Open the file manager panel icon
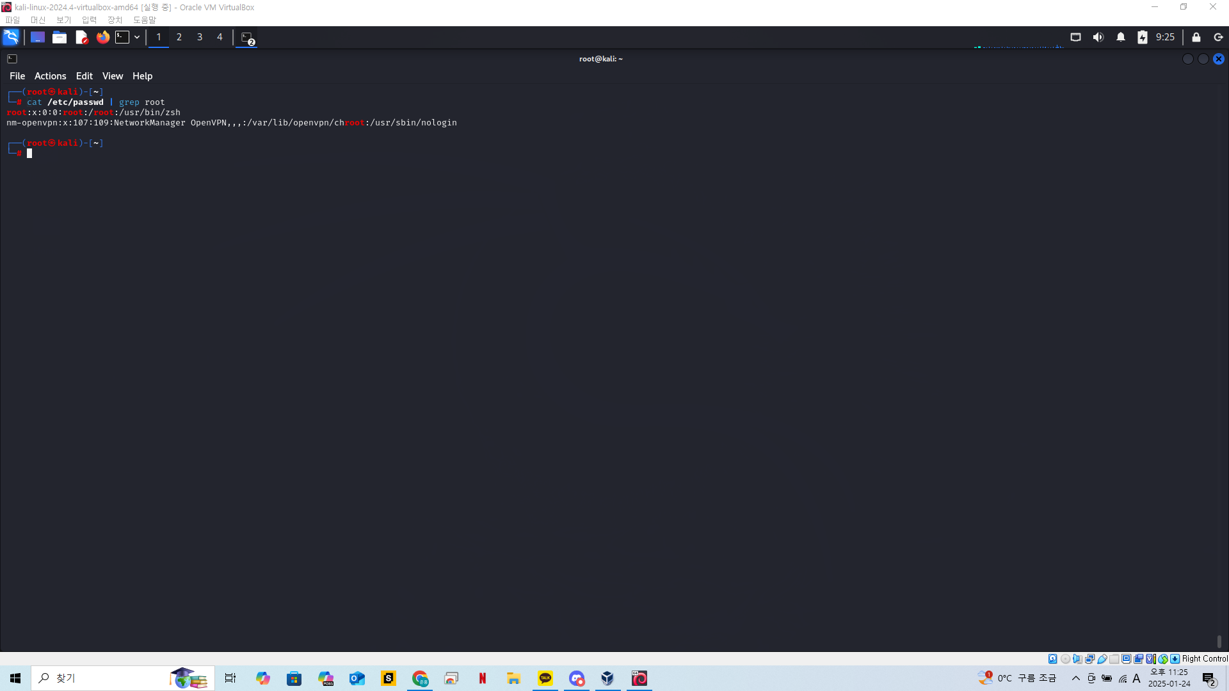Screen dimensions: 1229x691 click(60, 37)
